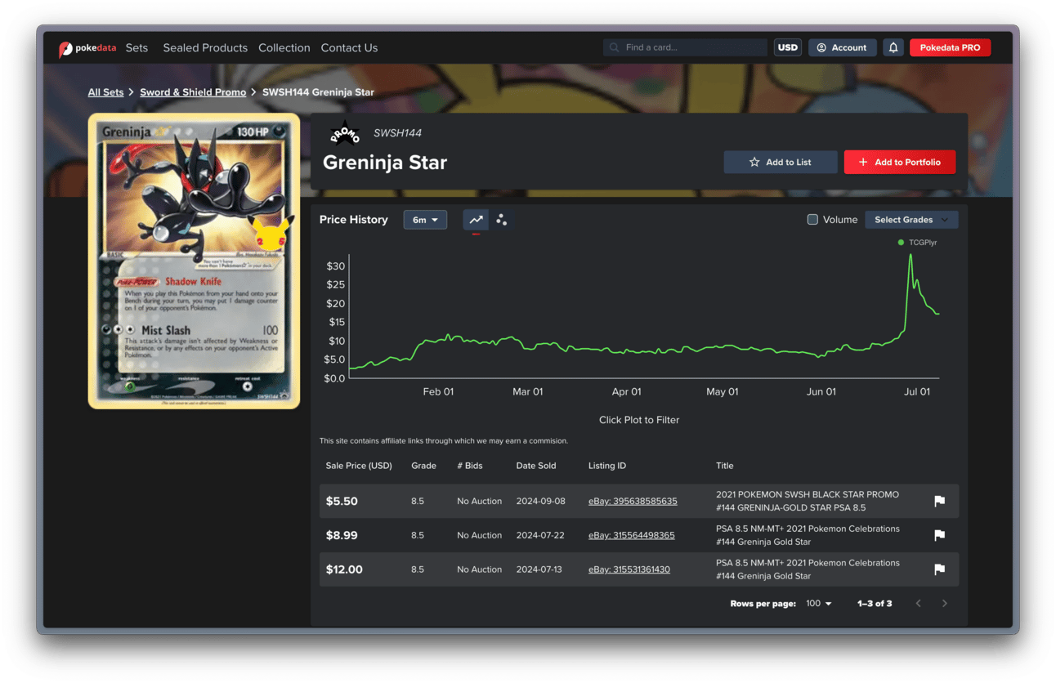Screen dimensions: 1056x683
Task: Select the $8.99 sale price cell
Action: pos(342,535)
